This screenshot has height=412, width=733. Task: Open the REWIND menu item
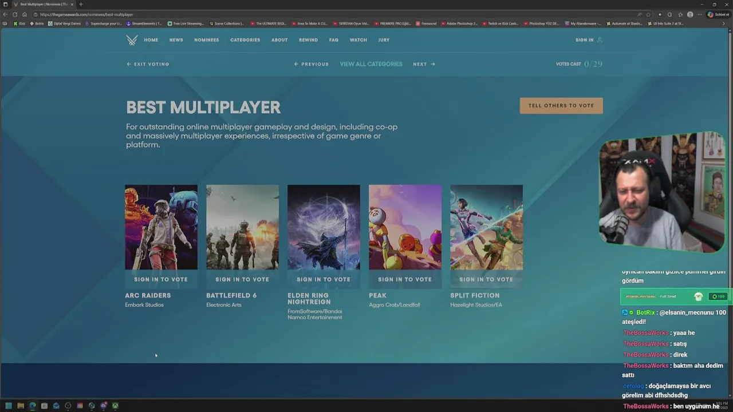point(308,40)
